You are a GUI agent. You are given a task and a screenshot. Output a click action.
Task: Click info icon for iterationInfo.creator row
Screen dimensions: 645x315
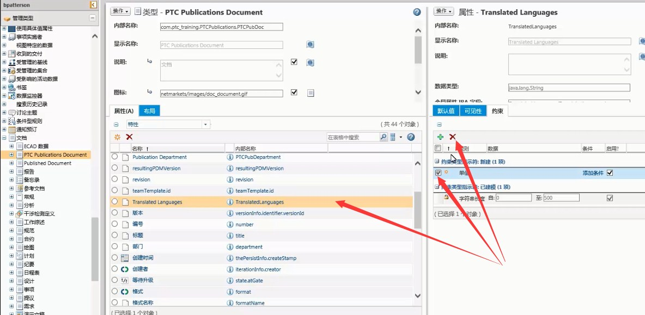[x=230, y=269]
